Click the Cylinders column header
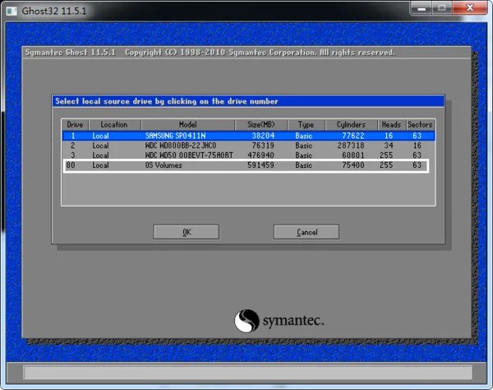 point(351,124)
